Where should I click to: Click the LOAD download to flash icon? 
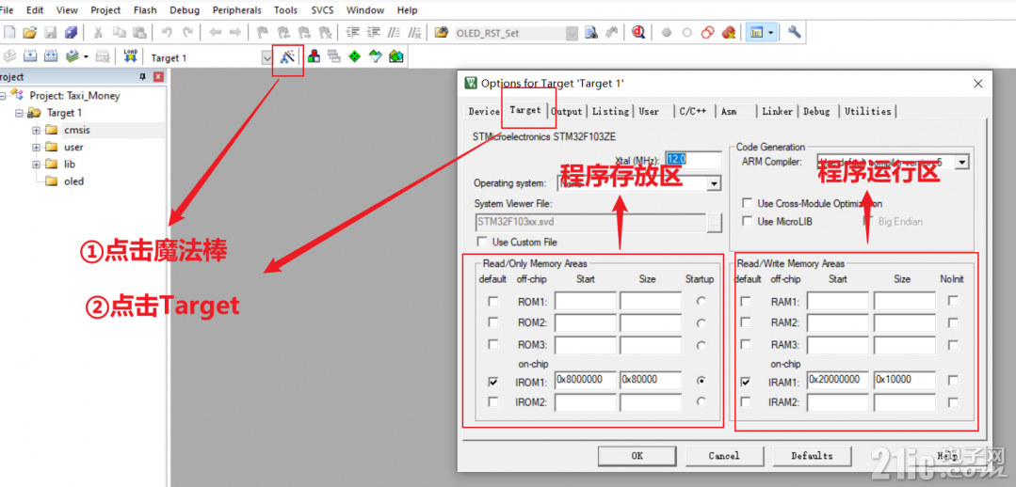130,57
